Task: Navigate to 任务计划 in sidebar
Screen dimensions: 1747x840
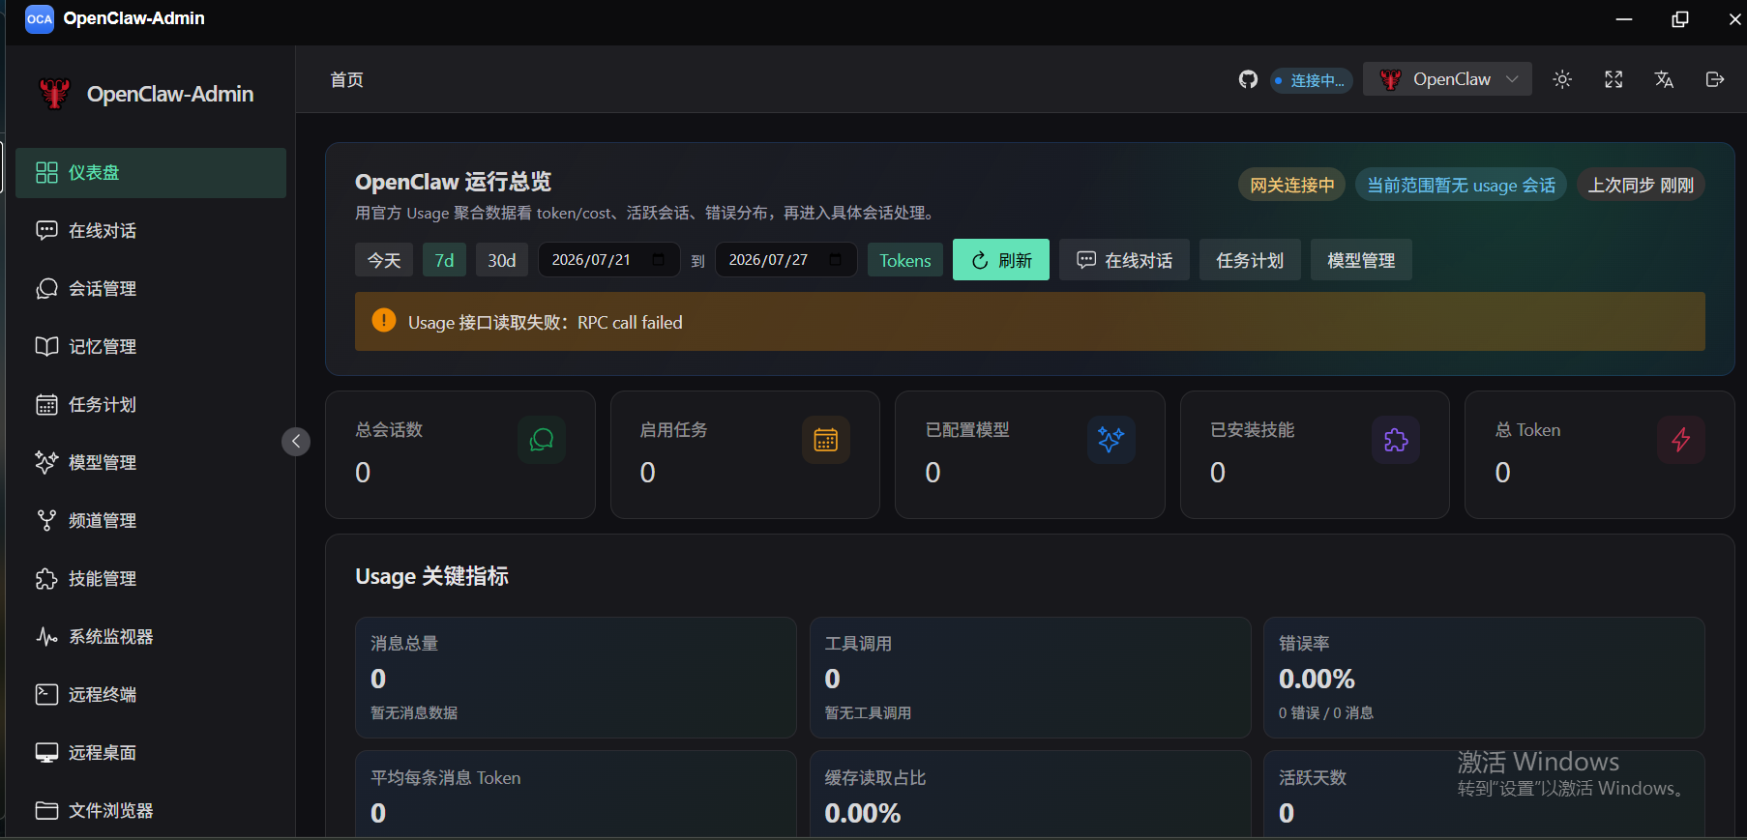Action: 151,405
